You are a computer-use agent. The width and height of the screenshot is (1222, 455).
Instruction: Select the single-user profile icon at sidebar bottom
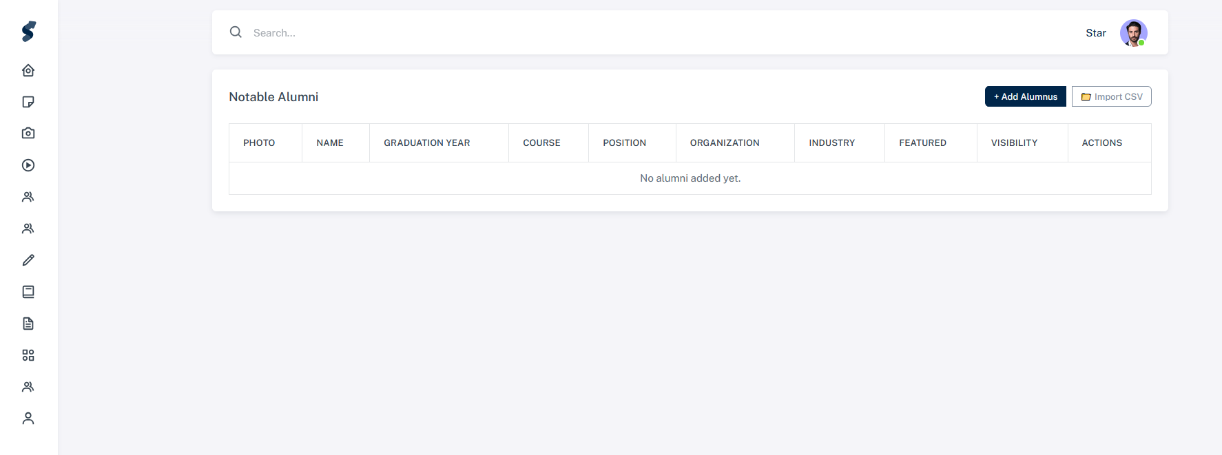[x=28, y=419]
